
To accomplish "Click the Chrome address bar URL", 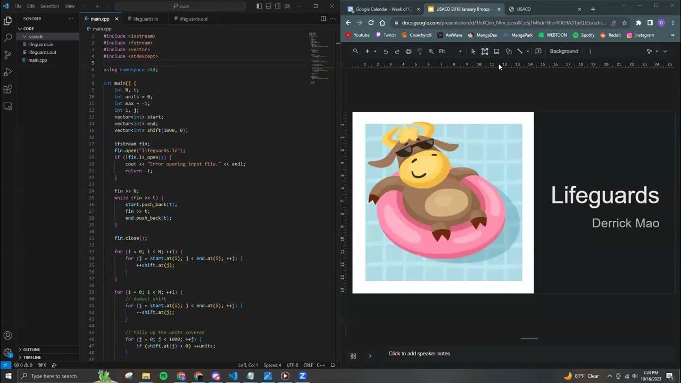I will point(504,23).
